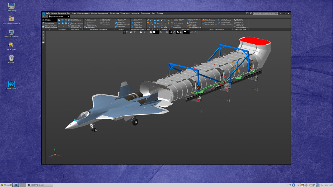The image size is (333, 187).
Task: Click "Расстояние и угол" measurement command
Action: click(194, 20)
